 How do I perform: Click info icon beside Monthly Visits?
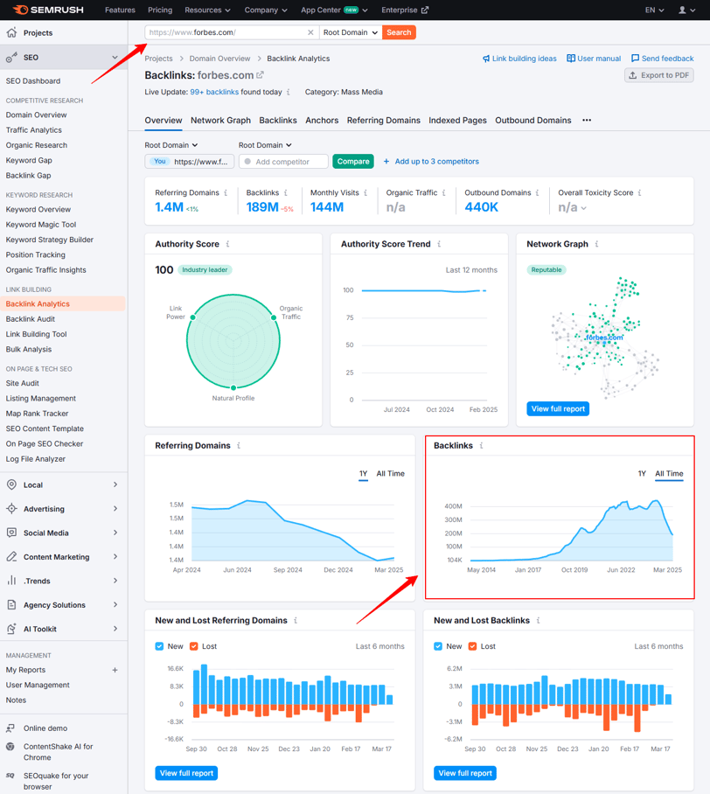click(x=365, y=193)
